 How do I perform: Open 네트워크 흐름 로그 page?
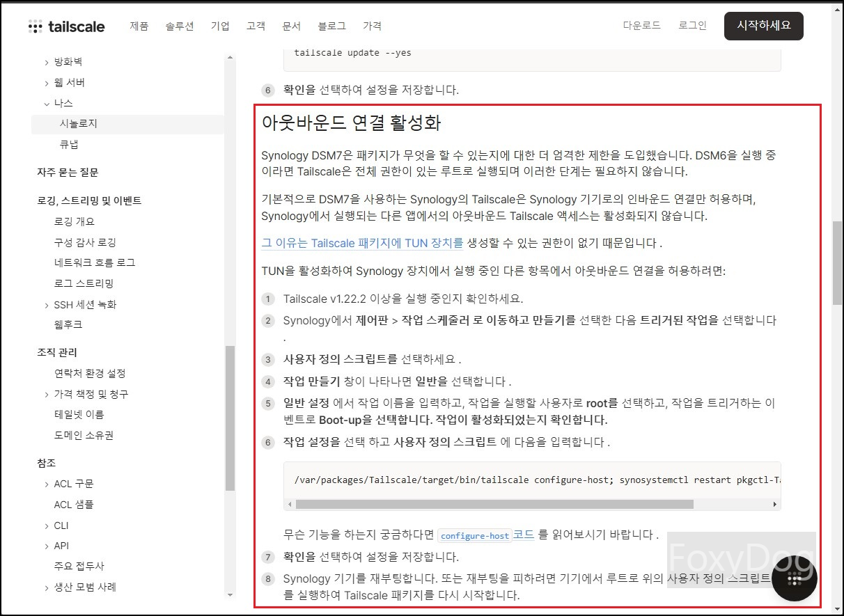(x=95, y=263)
